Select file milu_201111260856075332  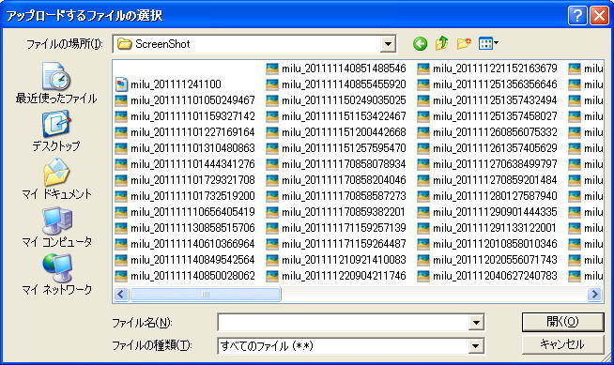coord(487,132)
